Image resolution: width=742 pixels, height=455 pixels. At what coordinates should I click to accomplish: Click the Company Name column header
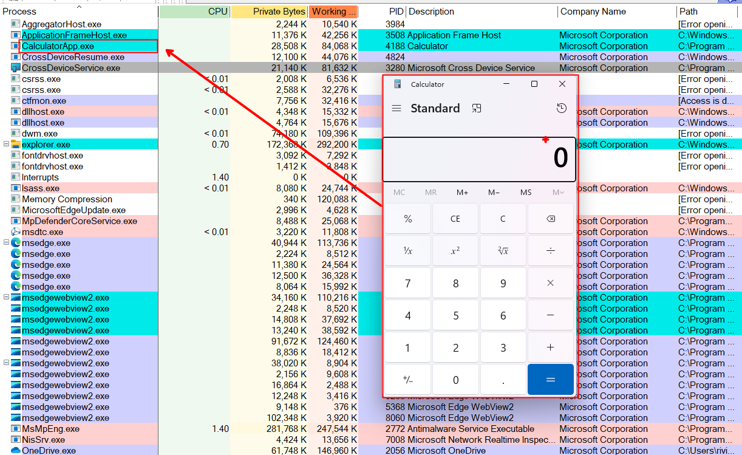(x=593, y=12)
